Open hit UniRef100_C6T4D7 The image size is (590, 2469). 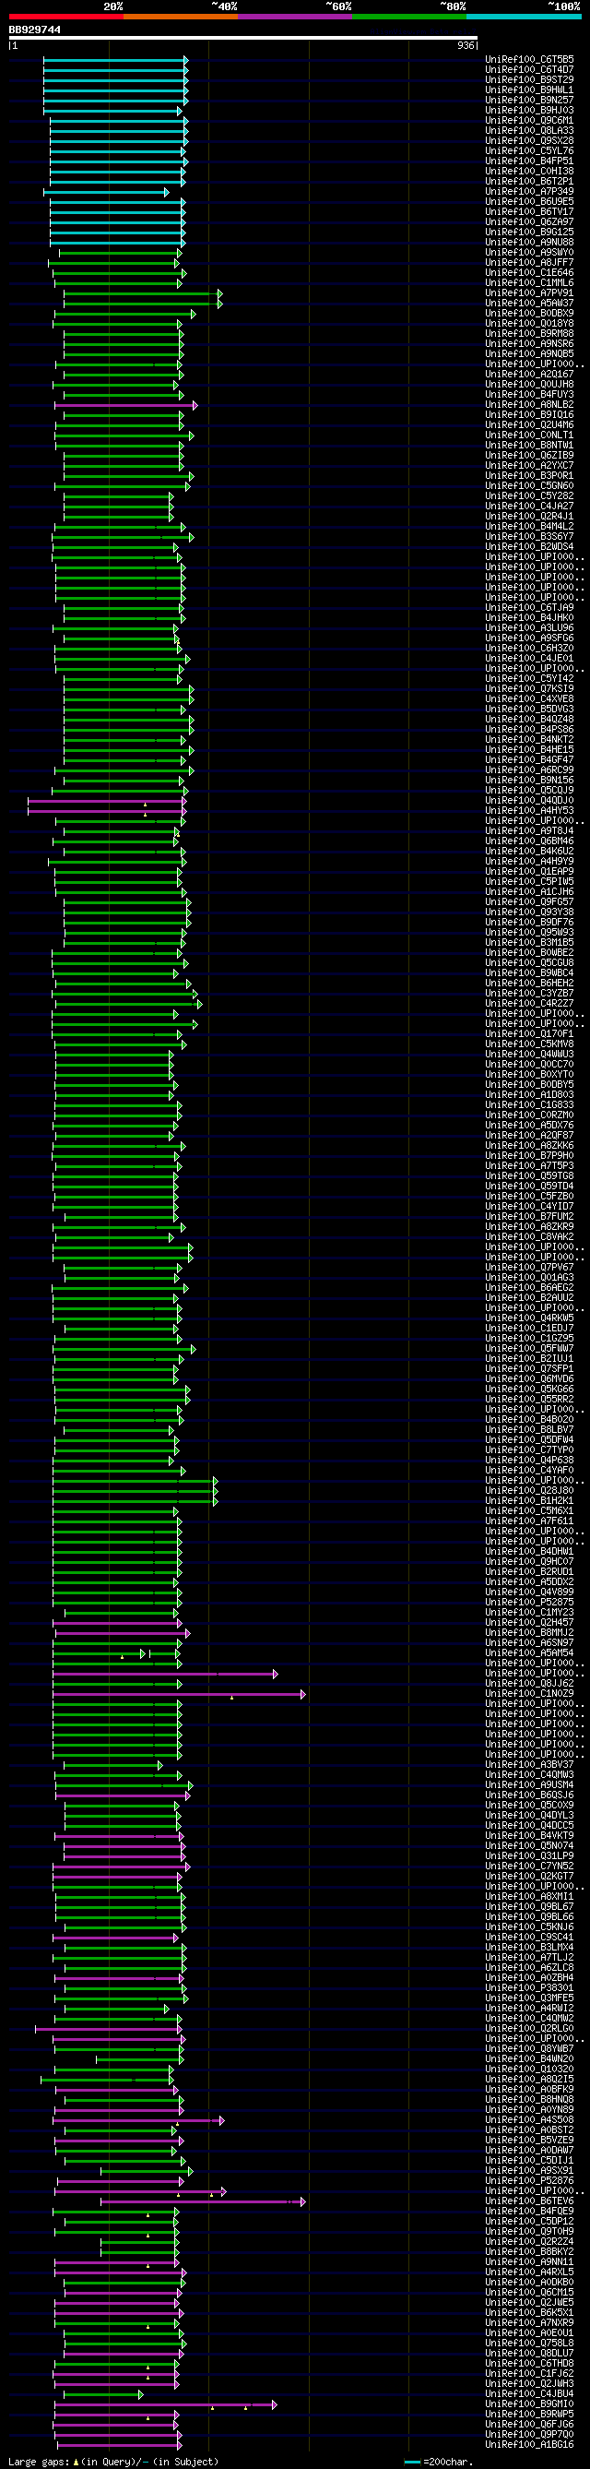pos(530,69)
